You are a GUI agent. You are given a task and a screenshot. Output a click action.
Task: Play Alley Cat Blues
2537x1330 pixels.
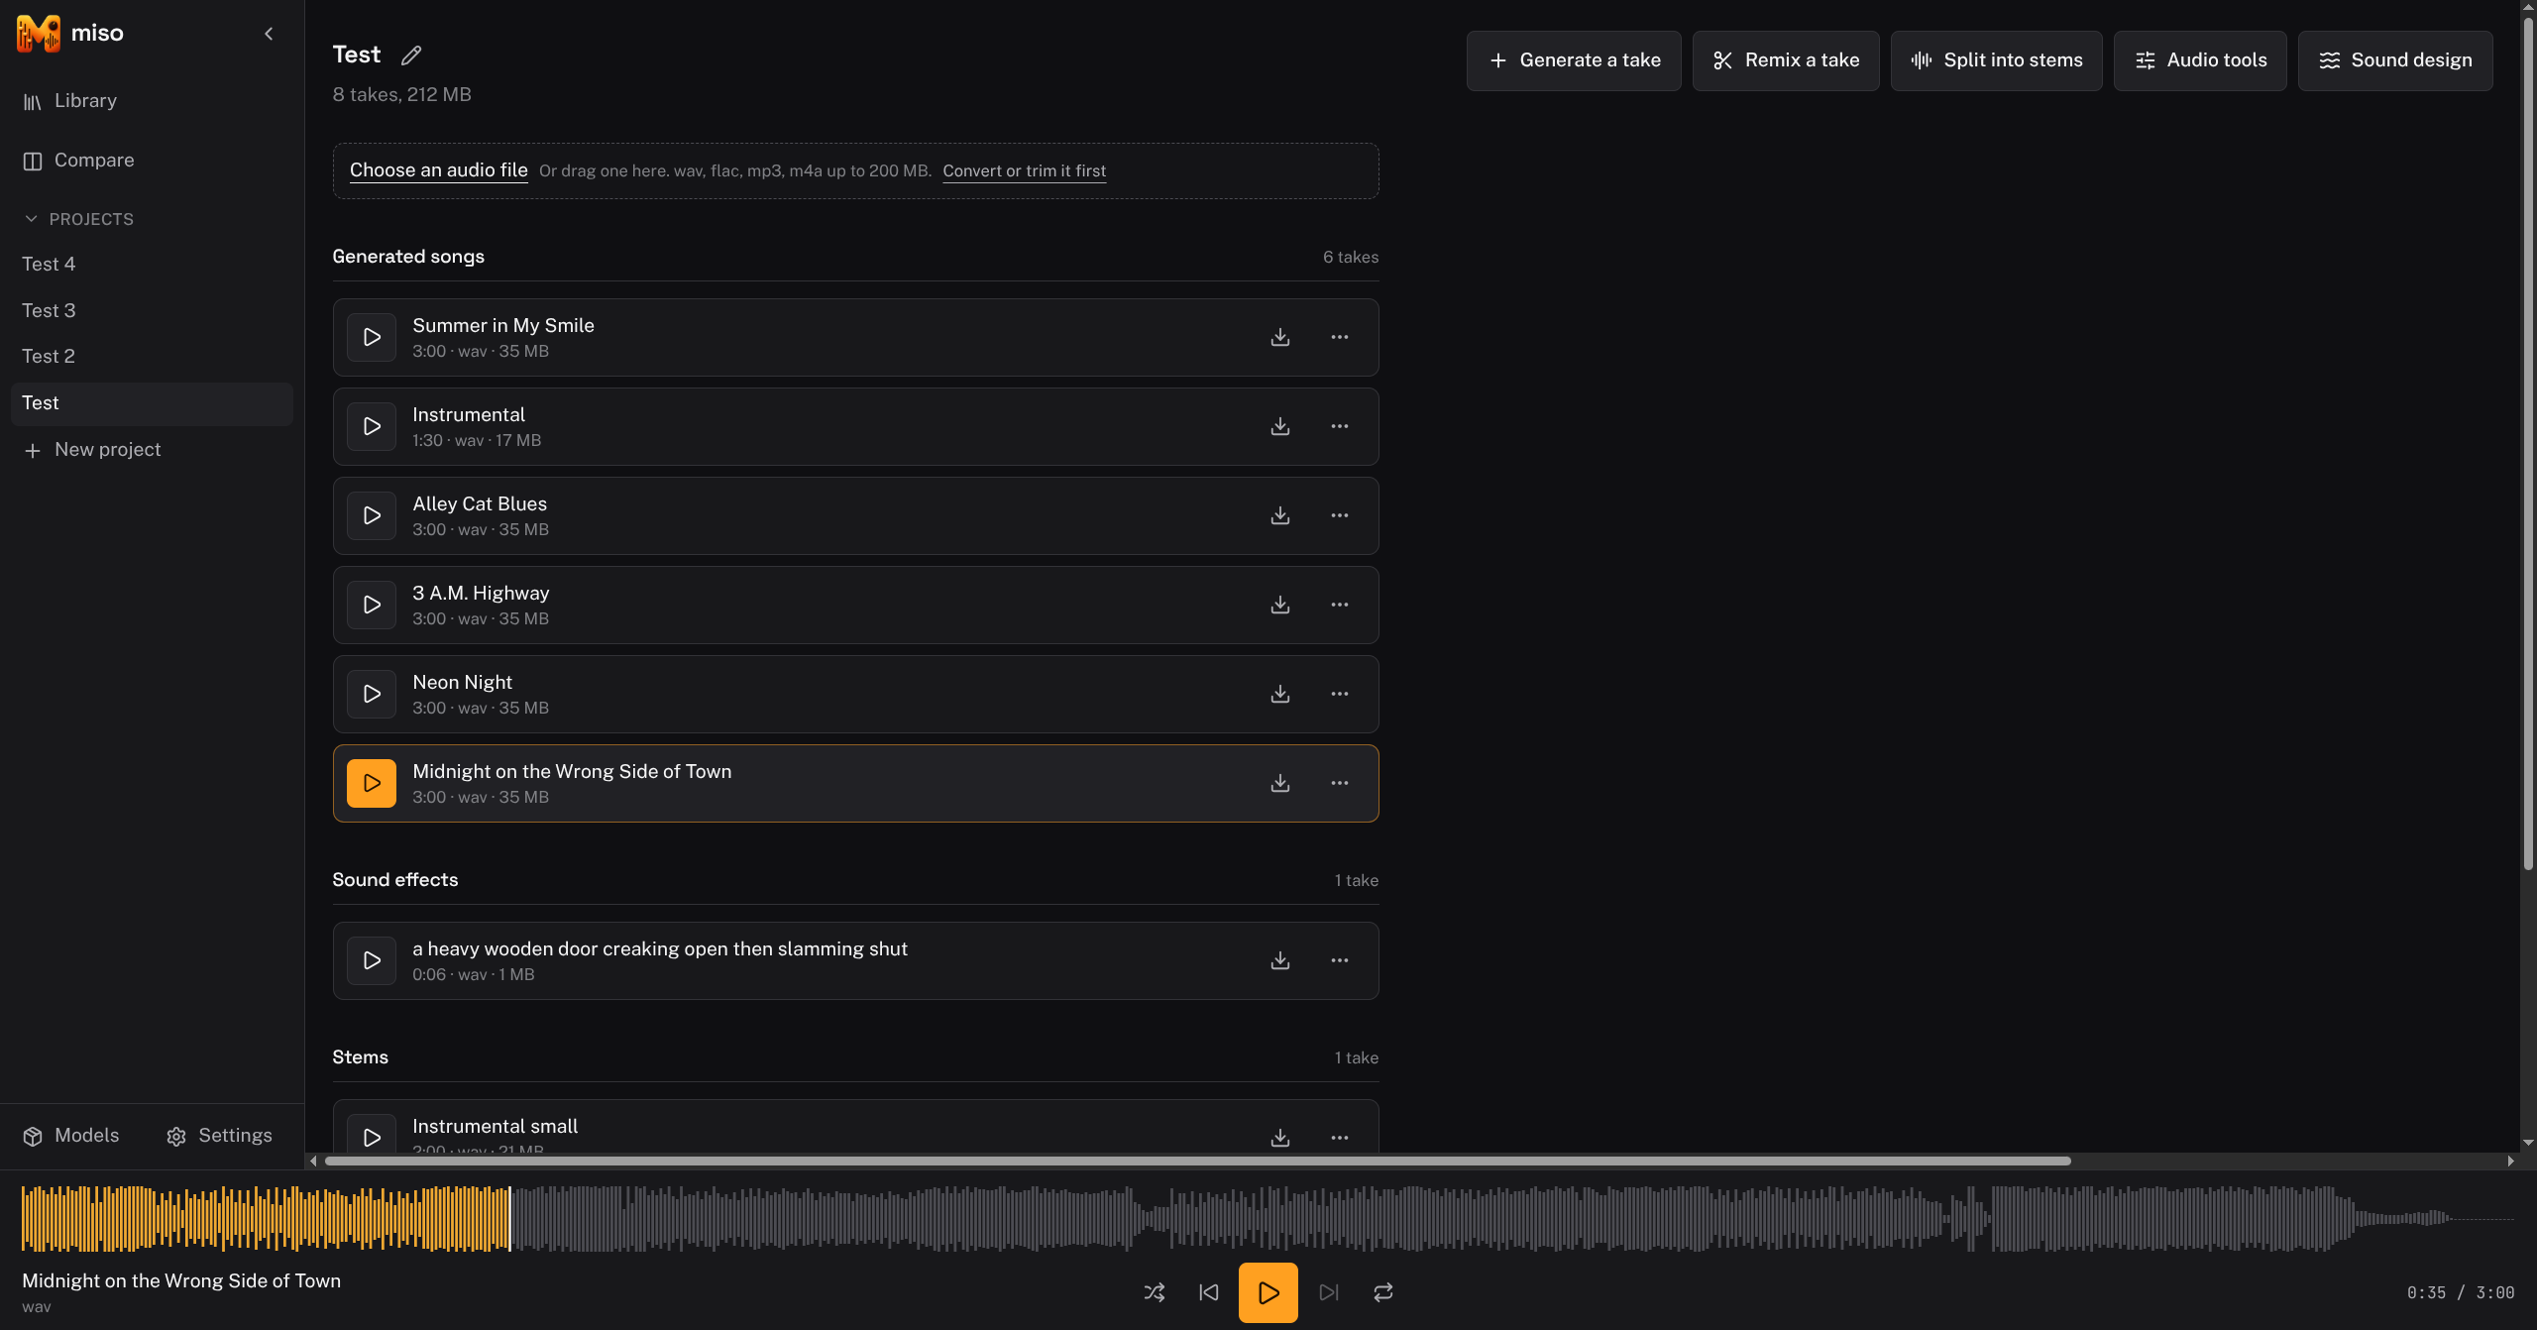[x=372, y=516]
